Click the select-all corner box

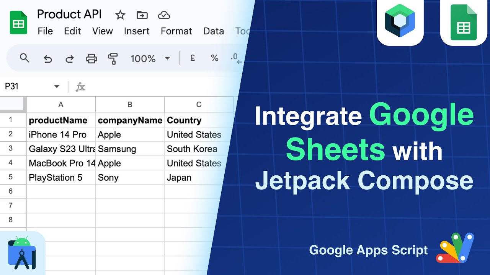[x=13, y=105]
